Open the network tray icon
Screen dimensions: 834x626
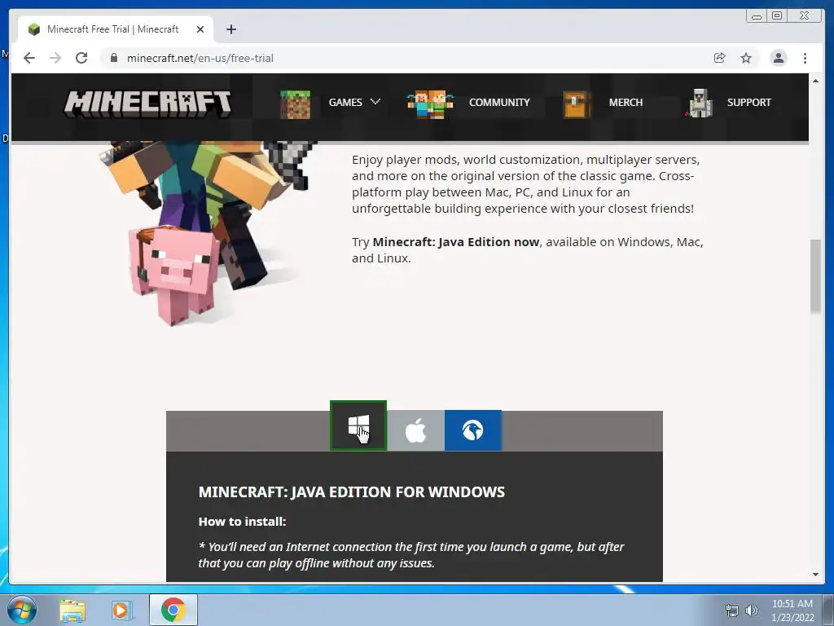(732, 611)
